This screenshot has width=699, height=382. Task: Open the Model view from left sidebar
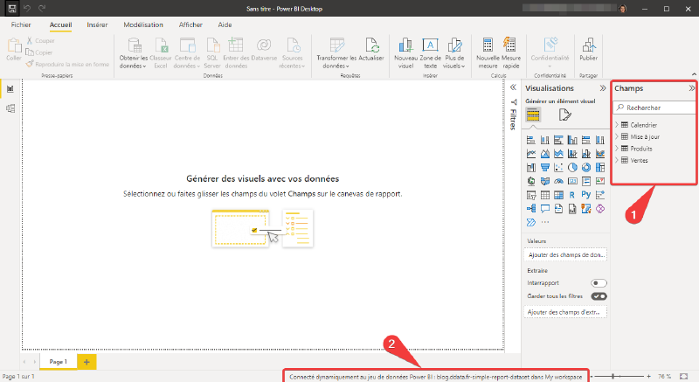[10, 108]
